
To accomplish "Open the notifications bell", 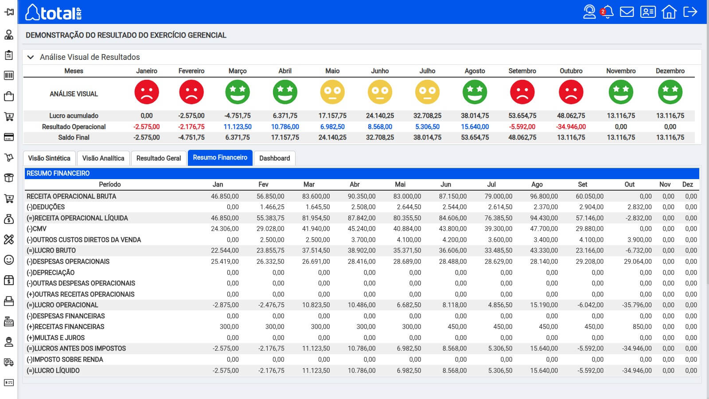I will click(608, 12).
